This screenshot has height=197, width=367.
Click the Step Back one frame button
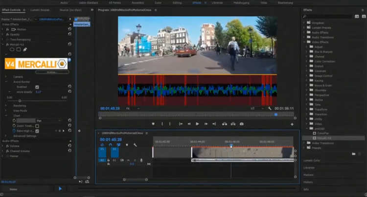189,124
